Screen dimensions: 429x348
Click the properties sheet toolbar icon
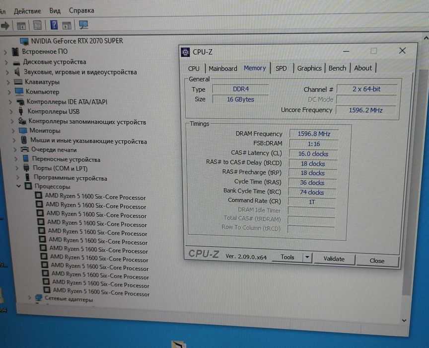pyautogui.click(x=37, y=25)
